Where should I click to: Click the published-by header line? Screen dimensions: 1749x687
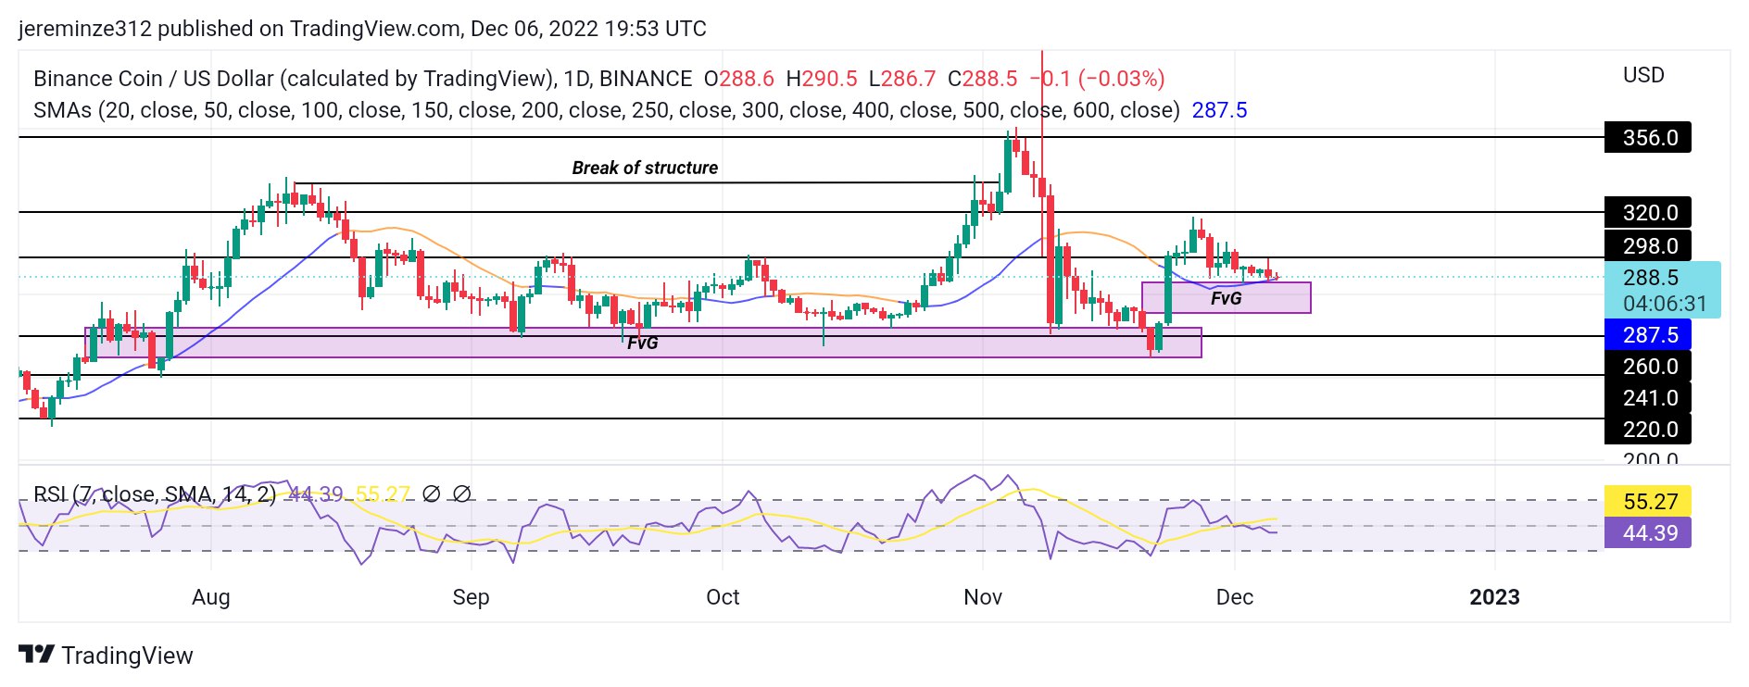point(362,29)
